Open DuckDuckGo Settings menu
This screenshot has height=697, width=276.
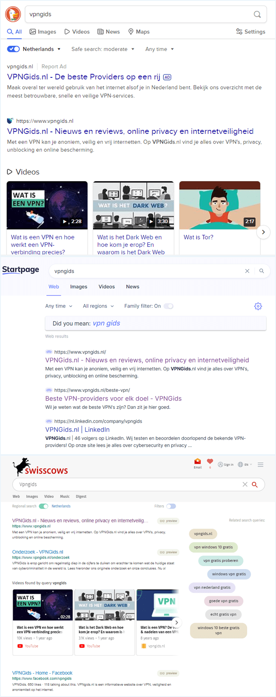[251, 32]
